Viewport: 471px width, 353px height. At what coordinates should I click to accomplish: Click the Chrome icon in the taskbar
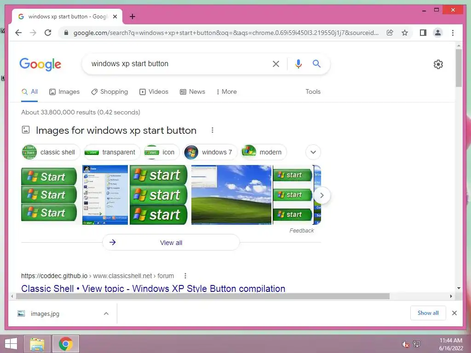coord(66,344)
